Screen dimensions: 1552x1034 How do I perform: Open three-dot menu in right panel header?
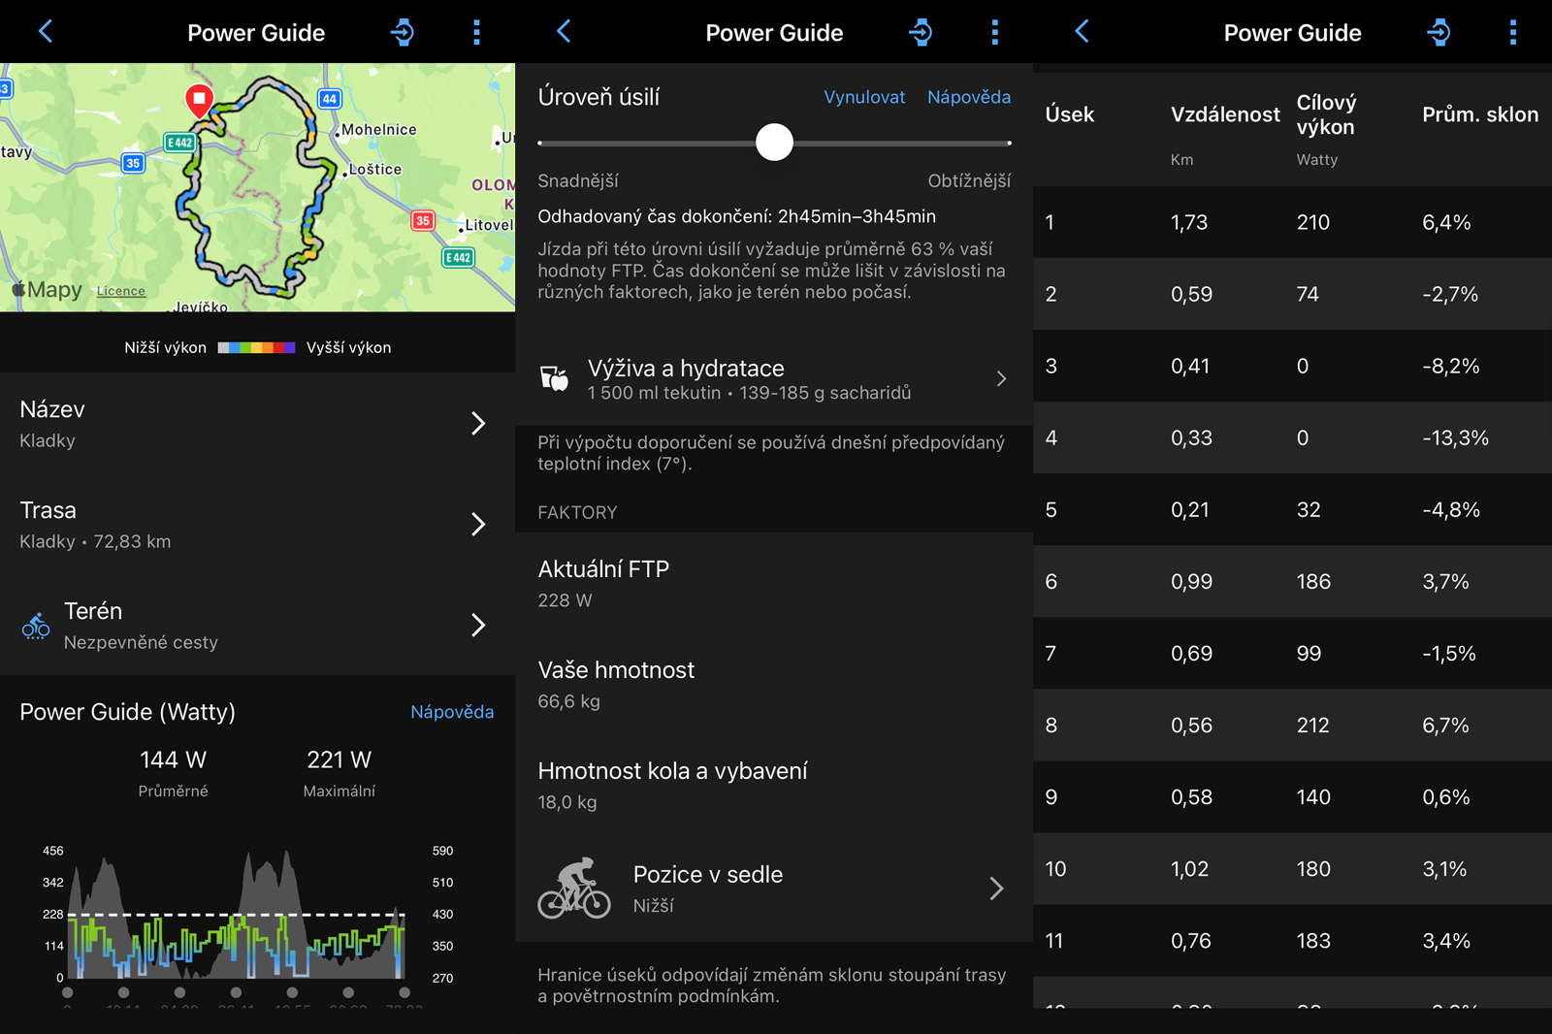coord(1512,33)
